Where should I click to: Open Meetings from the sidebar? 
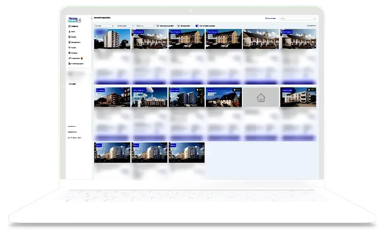pyautogui.click(x=73, y=53)
